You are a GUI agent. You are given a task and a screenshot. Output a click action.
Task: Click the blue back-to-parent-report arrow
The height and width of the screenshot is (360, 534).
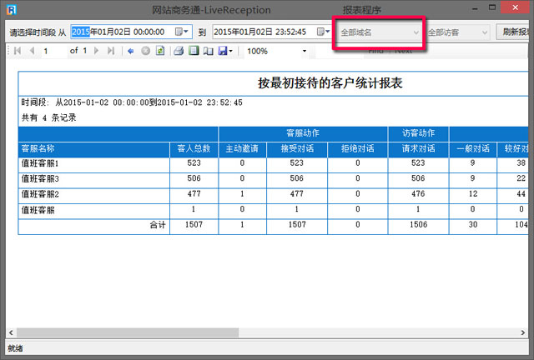coord(130,51)
